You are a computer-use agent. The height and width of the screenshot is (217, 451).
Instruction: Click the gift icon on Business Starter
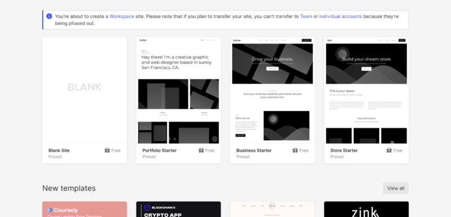295,150
